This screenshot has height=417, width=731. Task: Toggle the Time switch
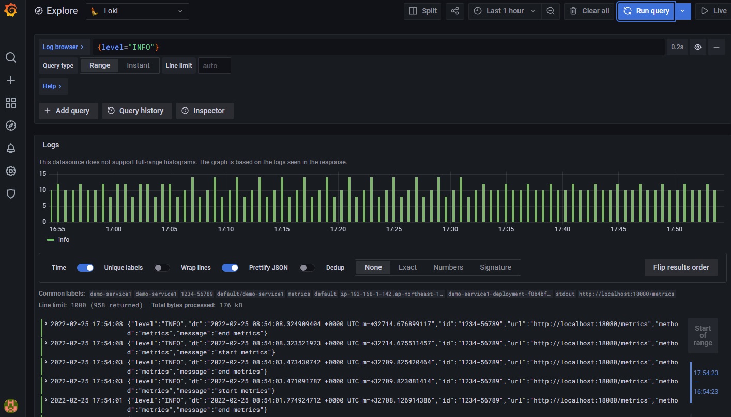(x=85, y=268)
